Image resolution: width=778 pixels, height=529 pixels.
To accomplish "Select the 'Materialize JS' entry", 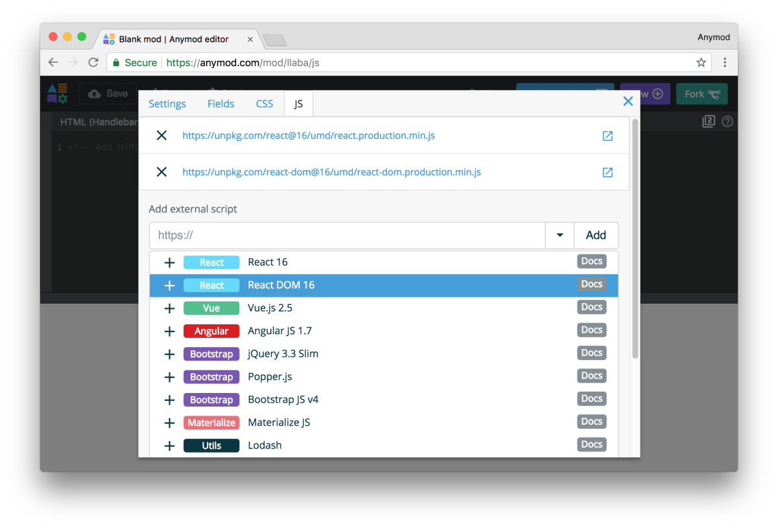I will [x=384, y=423].
